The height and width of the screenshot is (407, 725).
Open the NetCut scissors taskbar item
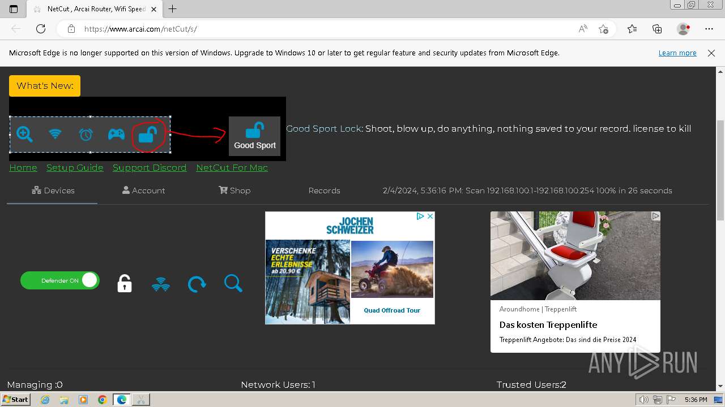141,400
